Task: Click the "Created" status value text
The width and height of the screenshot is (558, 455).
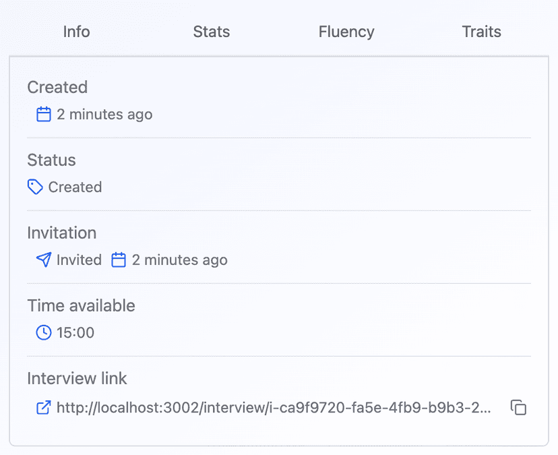Action: click(75, 187)
